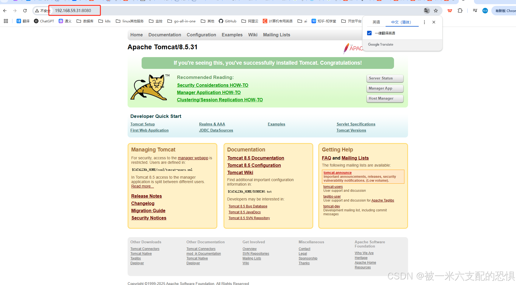Open the manager webapp link
Image resolution: width=516 pixels, height=285 pixels.
[193, 158]
